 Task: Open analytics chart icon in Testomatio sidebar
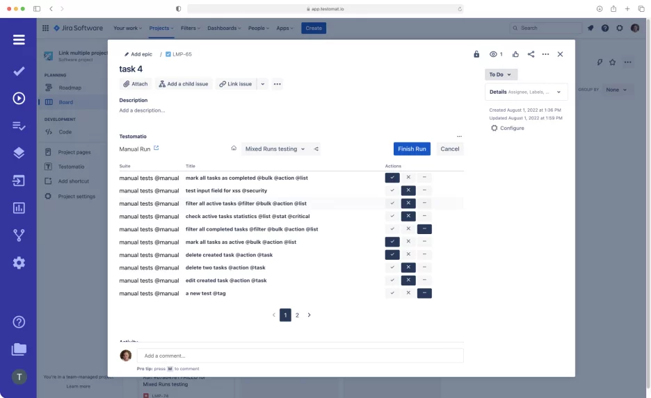[19, 208]
